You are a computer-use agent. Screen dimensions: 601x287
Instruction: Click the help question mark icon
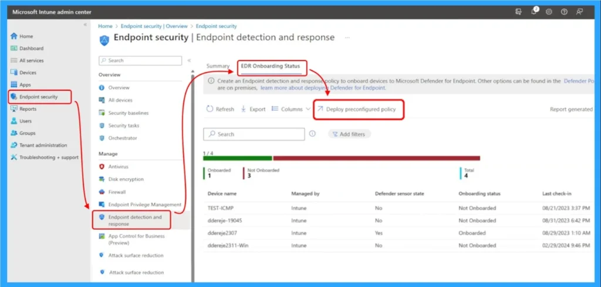point(563,12)
